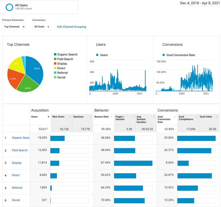Viewport: 221px width, 207px height.
Task: Open the date range Dec 4, 2018 - Apr 8, 2021
Action: (200, 3)
